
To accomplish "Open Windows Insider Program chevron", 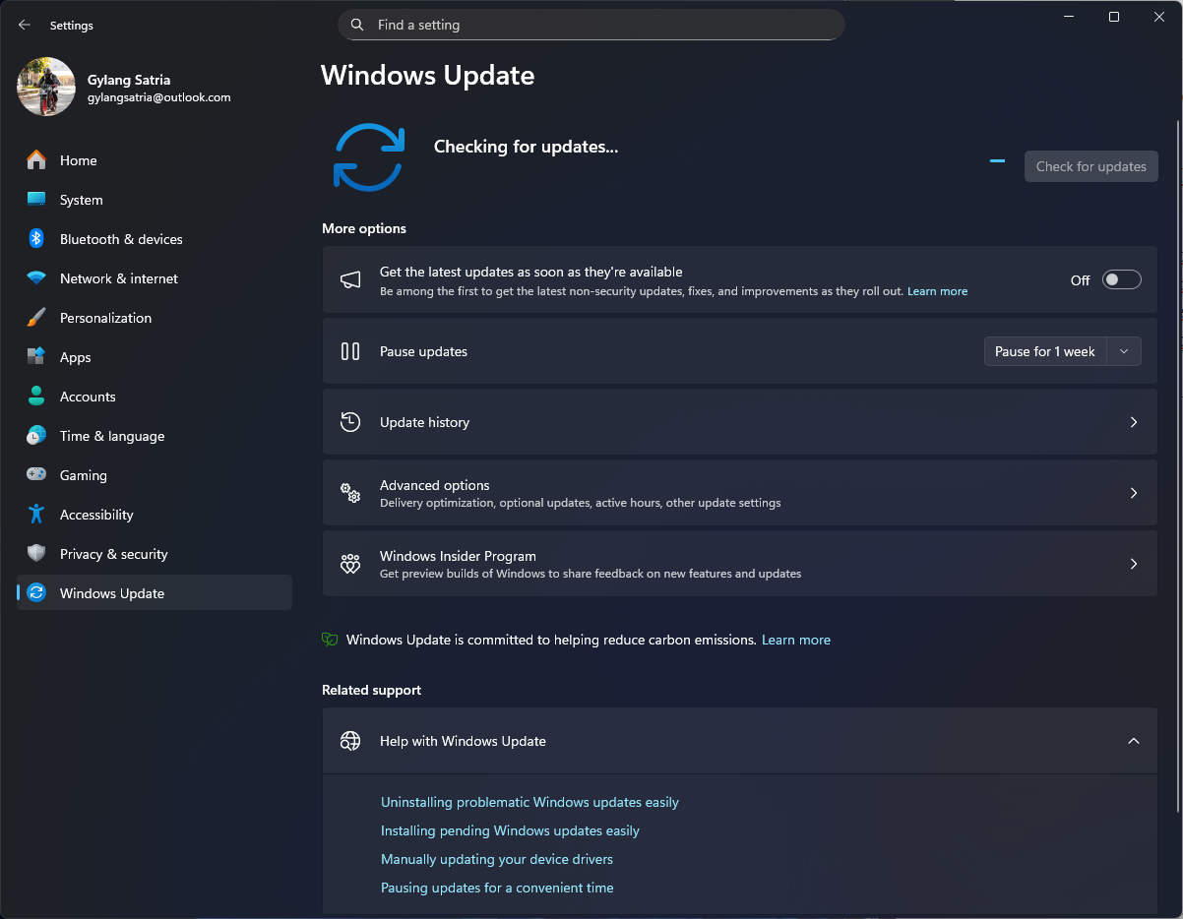I will (1133, 564).
